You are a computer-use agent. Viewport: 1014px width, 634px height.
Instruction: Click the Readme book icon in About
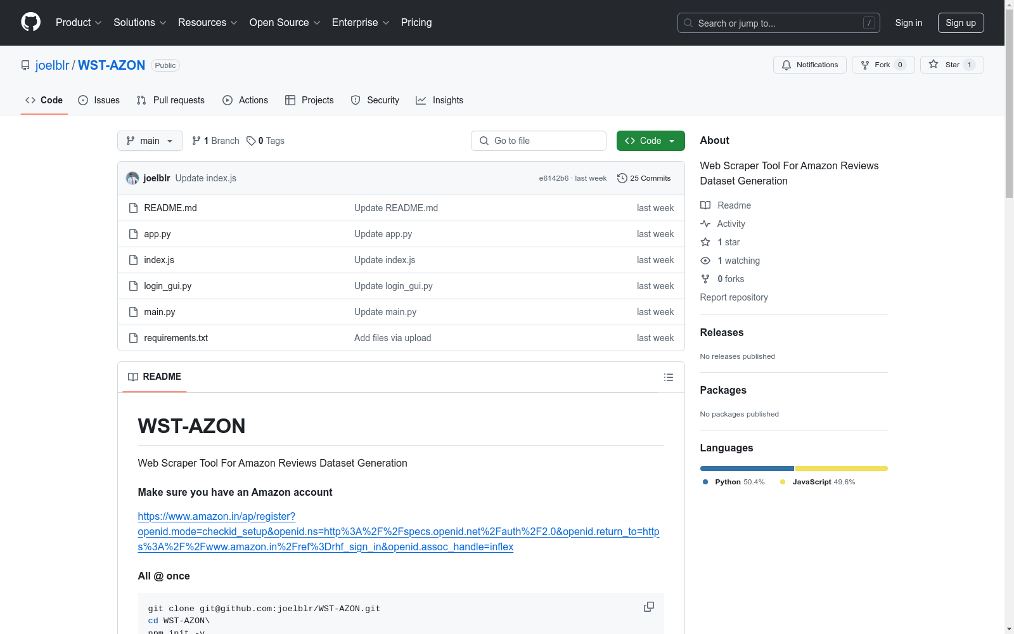coord(705,205)
